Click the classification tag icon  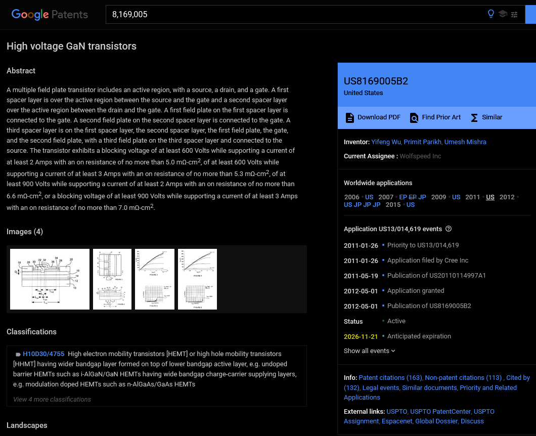click(18, 354)
